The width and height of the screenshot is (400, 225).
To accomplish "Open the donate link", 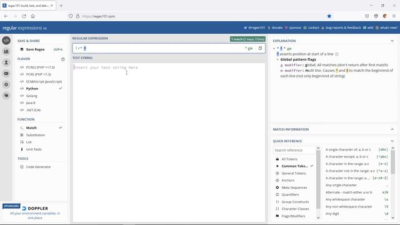I will (275, 27).
